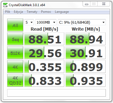This screenshot has height=103, width=113.
Task: Start the 512K random test
Action: (x=15, y=53)
